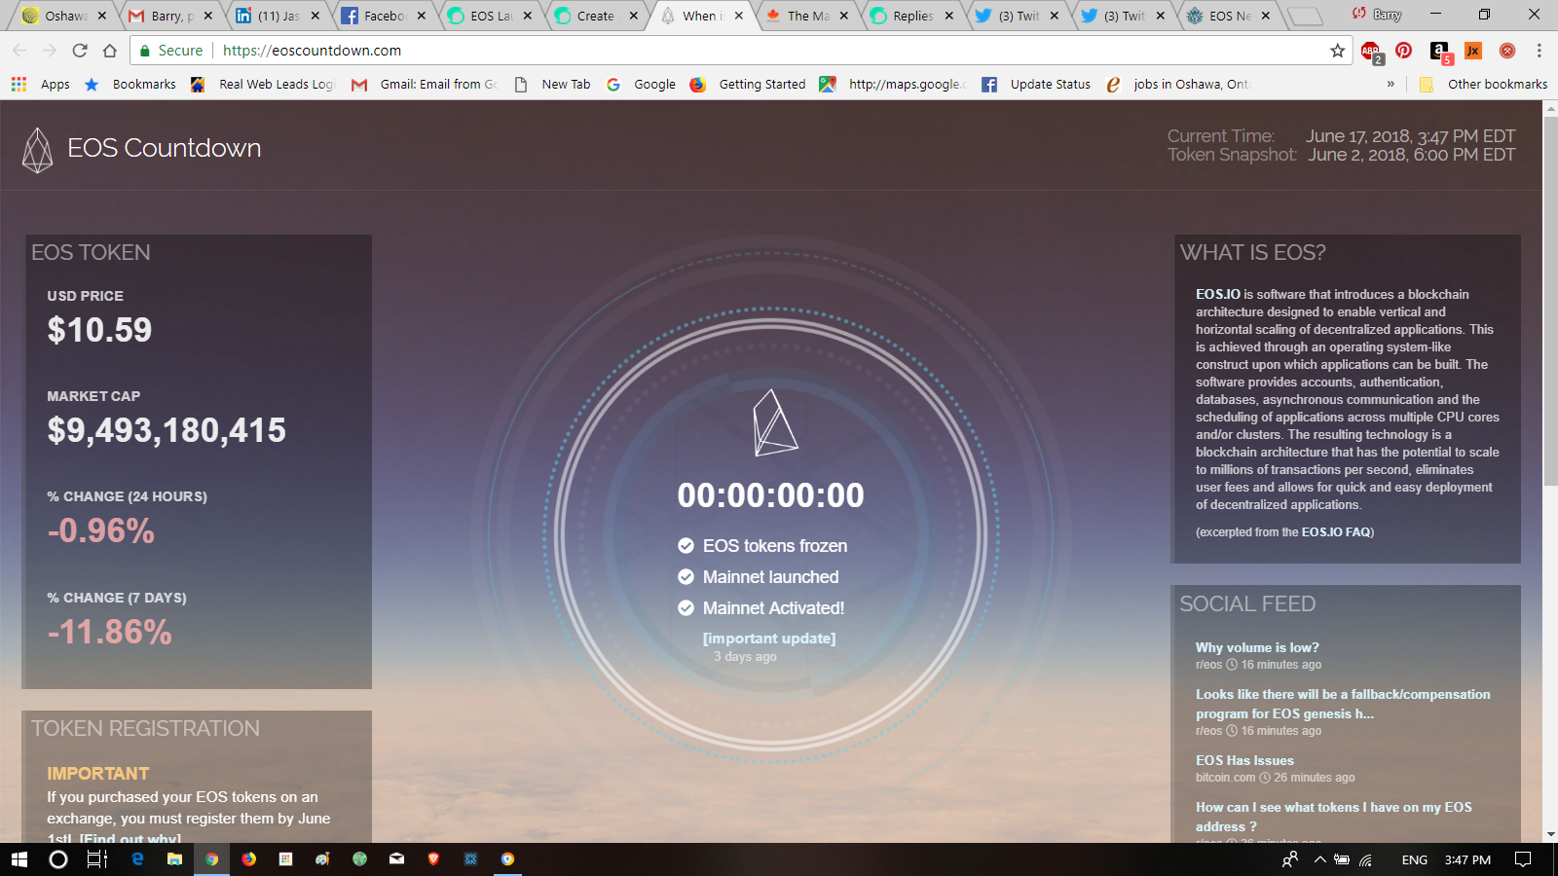Click the market cap $9,493,180,415 value
This screenshot has height=876, width=1558.
[167, 430]
